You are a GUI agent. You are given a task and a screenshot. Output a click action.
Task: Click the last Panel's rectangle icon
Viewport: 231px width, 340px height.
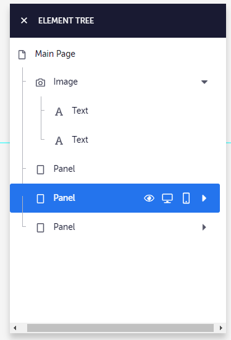pyautogui.click(x=40, y=228)
